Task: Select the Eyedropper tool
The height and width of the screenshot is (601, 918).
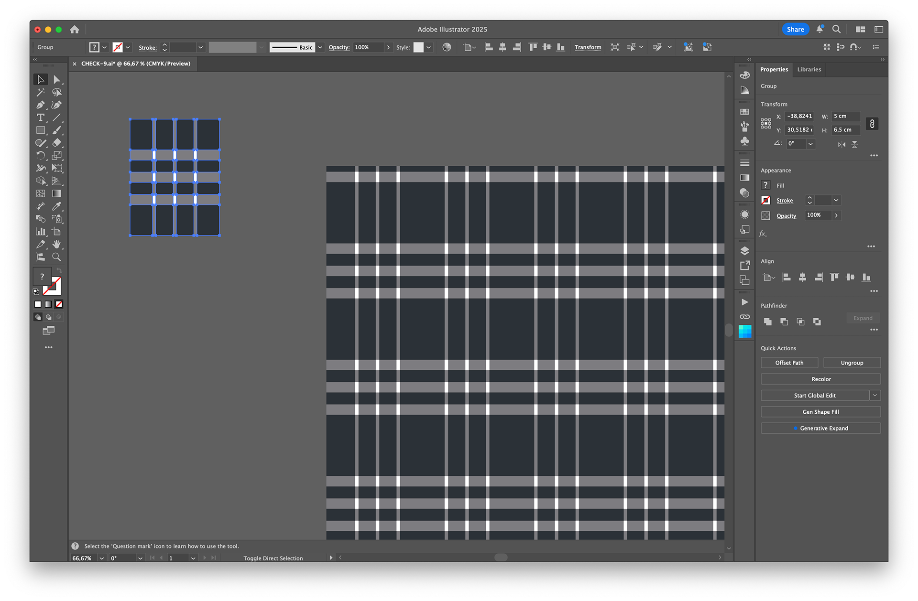Action: [56, 206]
